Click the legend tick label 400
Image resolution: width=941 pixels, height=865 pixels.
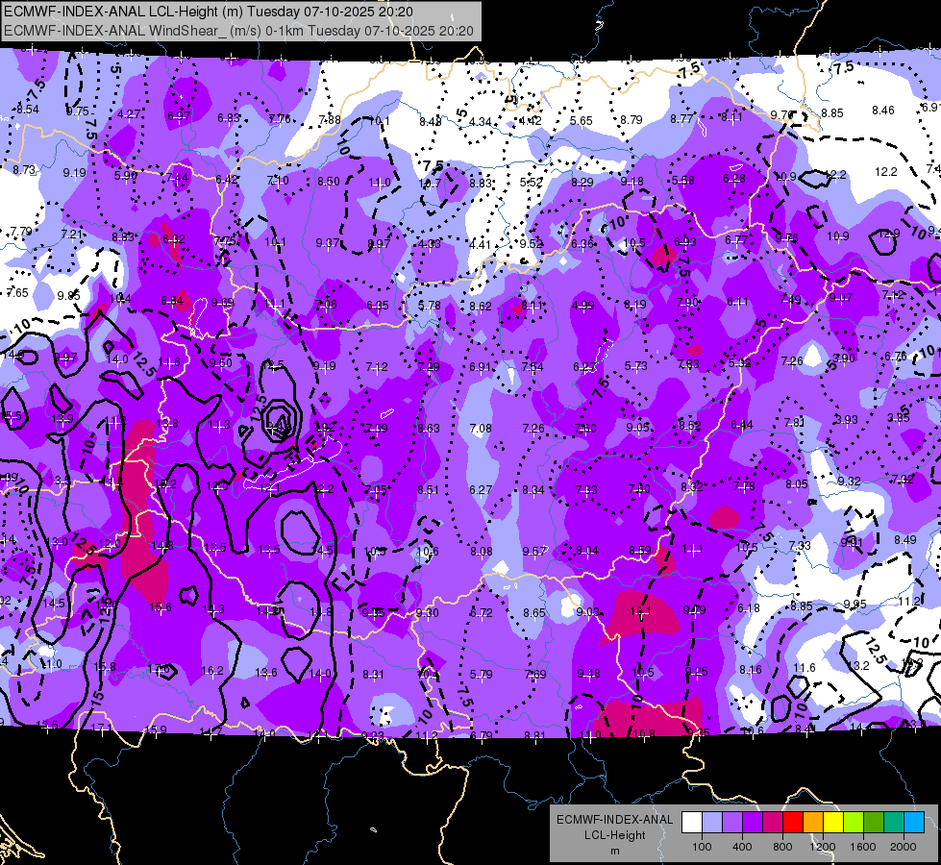click(742, 847)
